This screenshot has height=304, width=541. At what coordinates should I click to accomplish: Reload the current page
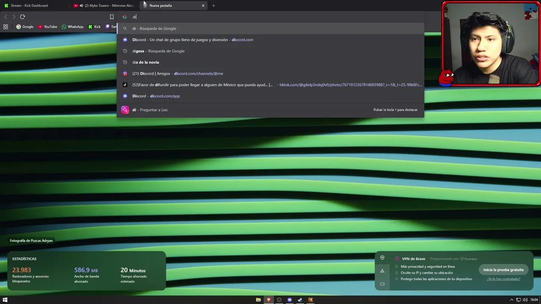(x=22, y=17)
